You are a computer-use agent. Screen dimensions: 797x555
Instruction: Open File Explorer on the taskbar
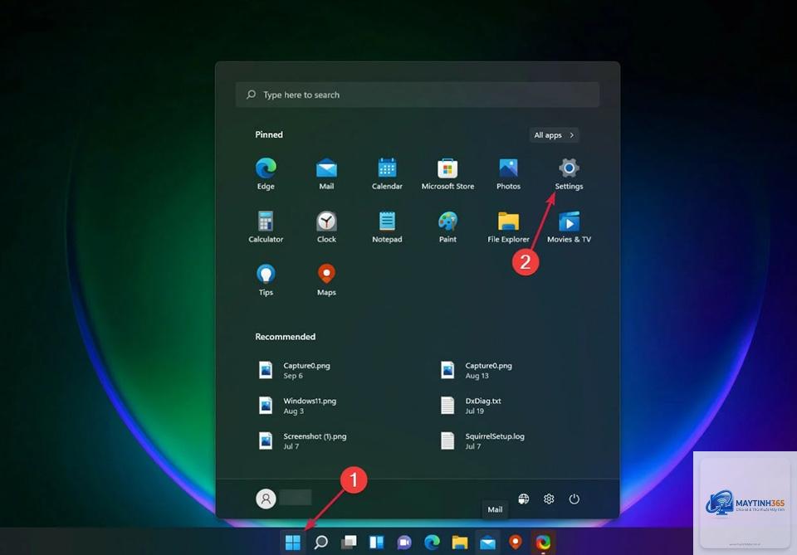click(x=459, y=543)
